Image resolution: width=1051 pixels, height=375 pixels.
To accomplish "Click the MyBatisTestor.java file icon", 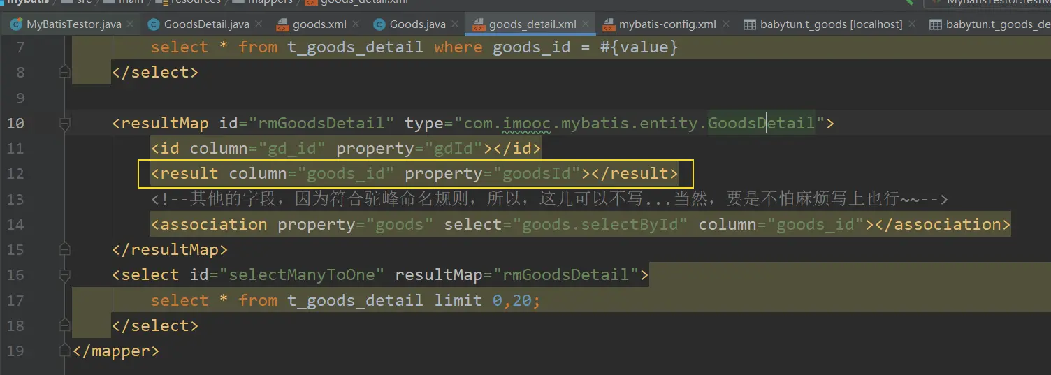I will [16, 24].
